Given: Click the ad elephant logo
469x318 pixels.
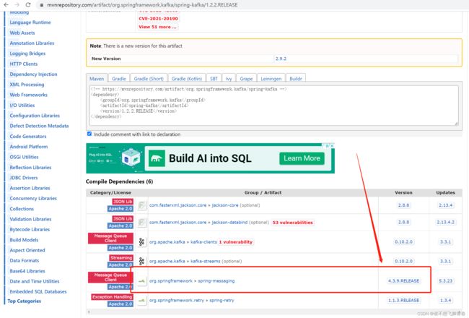Looking at the screenshot, I should 157,158.
